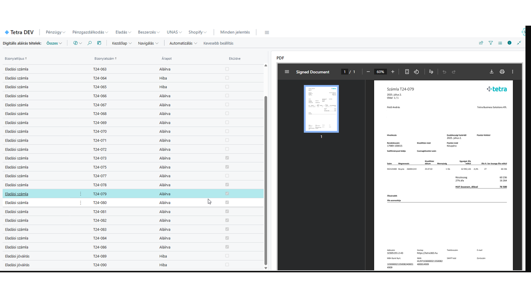This screenshot has width=531, height=298.
Task: Open Minden jelentés
Action: click(235, 32)
